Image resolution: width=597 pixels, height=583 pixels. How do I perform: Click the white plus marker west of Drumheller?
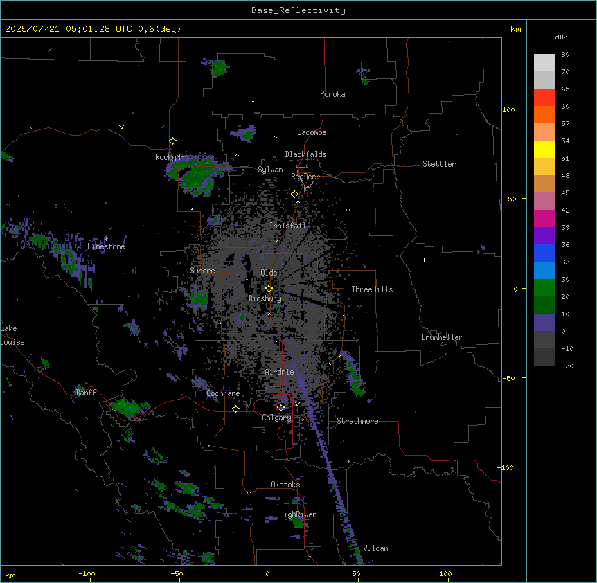pyautogui.click(x=424, y=260)
